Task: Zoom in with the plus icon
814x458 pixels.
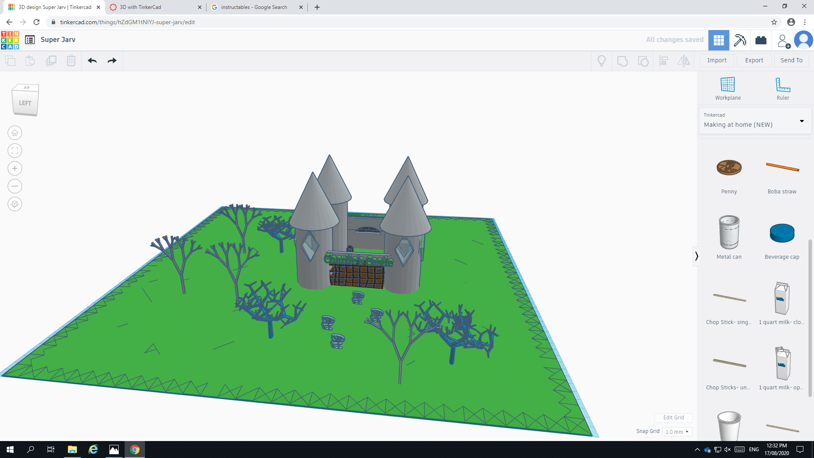Action: (x=15, y=169)
